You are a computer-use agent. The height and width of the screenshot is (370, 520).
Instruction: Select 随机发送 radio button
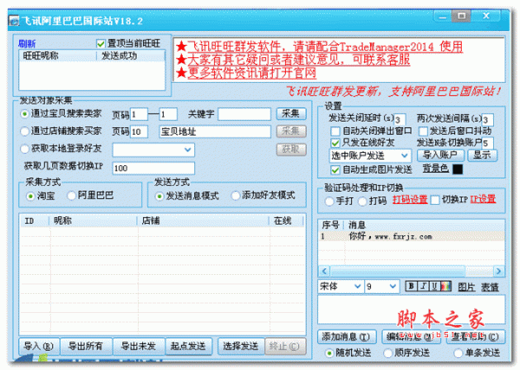[x=329, y=353]
